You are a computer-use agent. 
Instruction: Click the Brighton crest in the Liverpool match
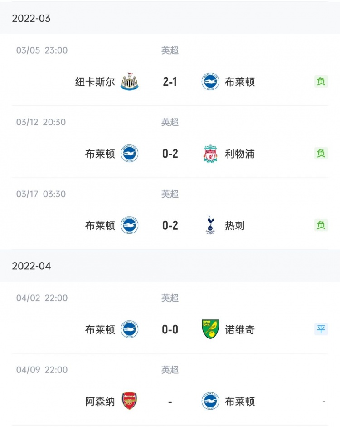[x=129, y=154]
